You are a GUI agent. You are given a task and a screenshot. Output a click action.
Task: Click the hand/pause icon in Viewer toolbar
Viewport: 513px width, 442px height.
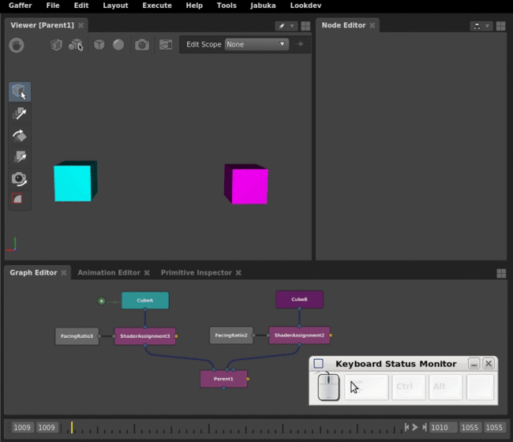[x=17, y=45]
